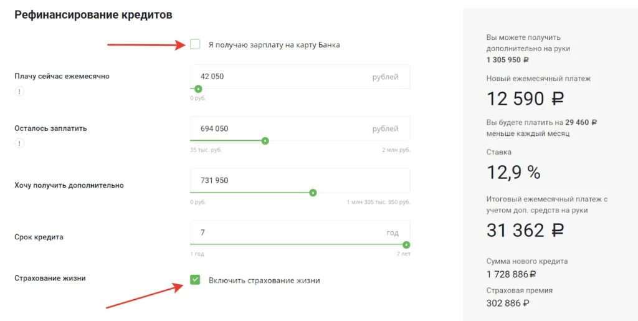This screenshot has height=321, width=638.
Task: Focus the 731 950 additional amount field
Action: tap(300, 180)
